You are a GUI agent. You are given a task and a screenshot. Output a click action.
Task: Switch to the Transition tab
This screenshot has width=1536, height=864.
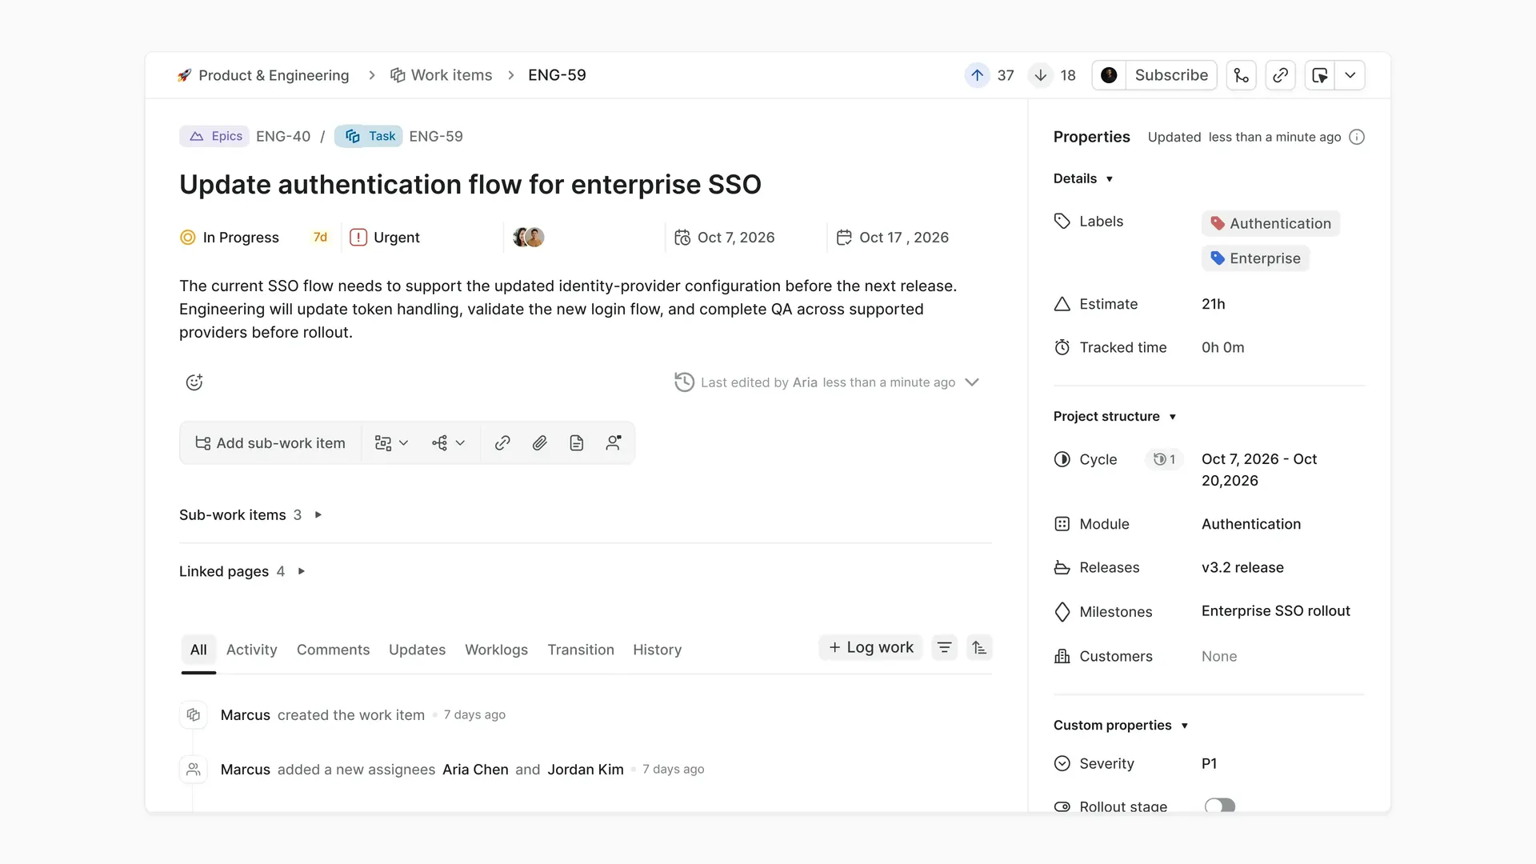[x=581, y=650]
